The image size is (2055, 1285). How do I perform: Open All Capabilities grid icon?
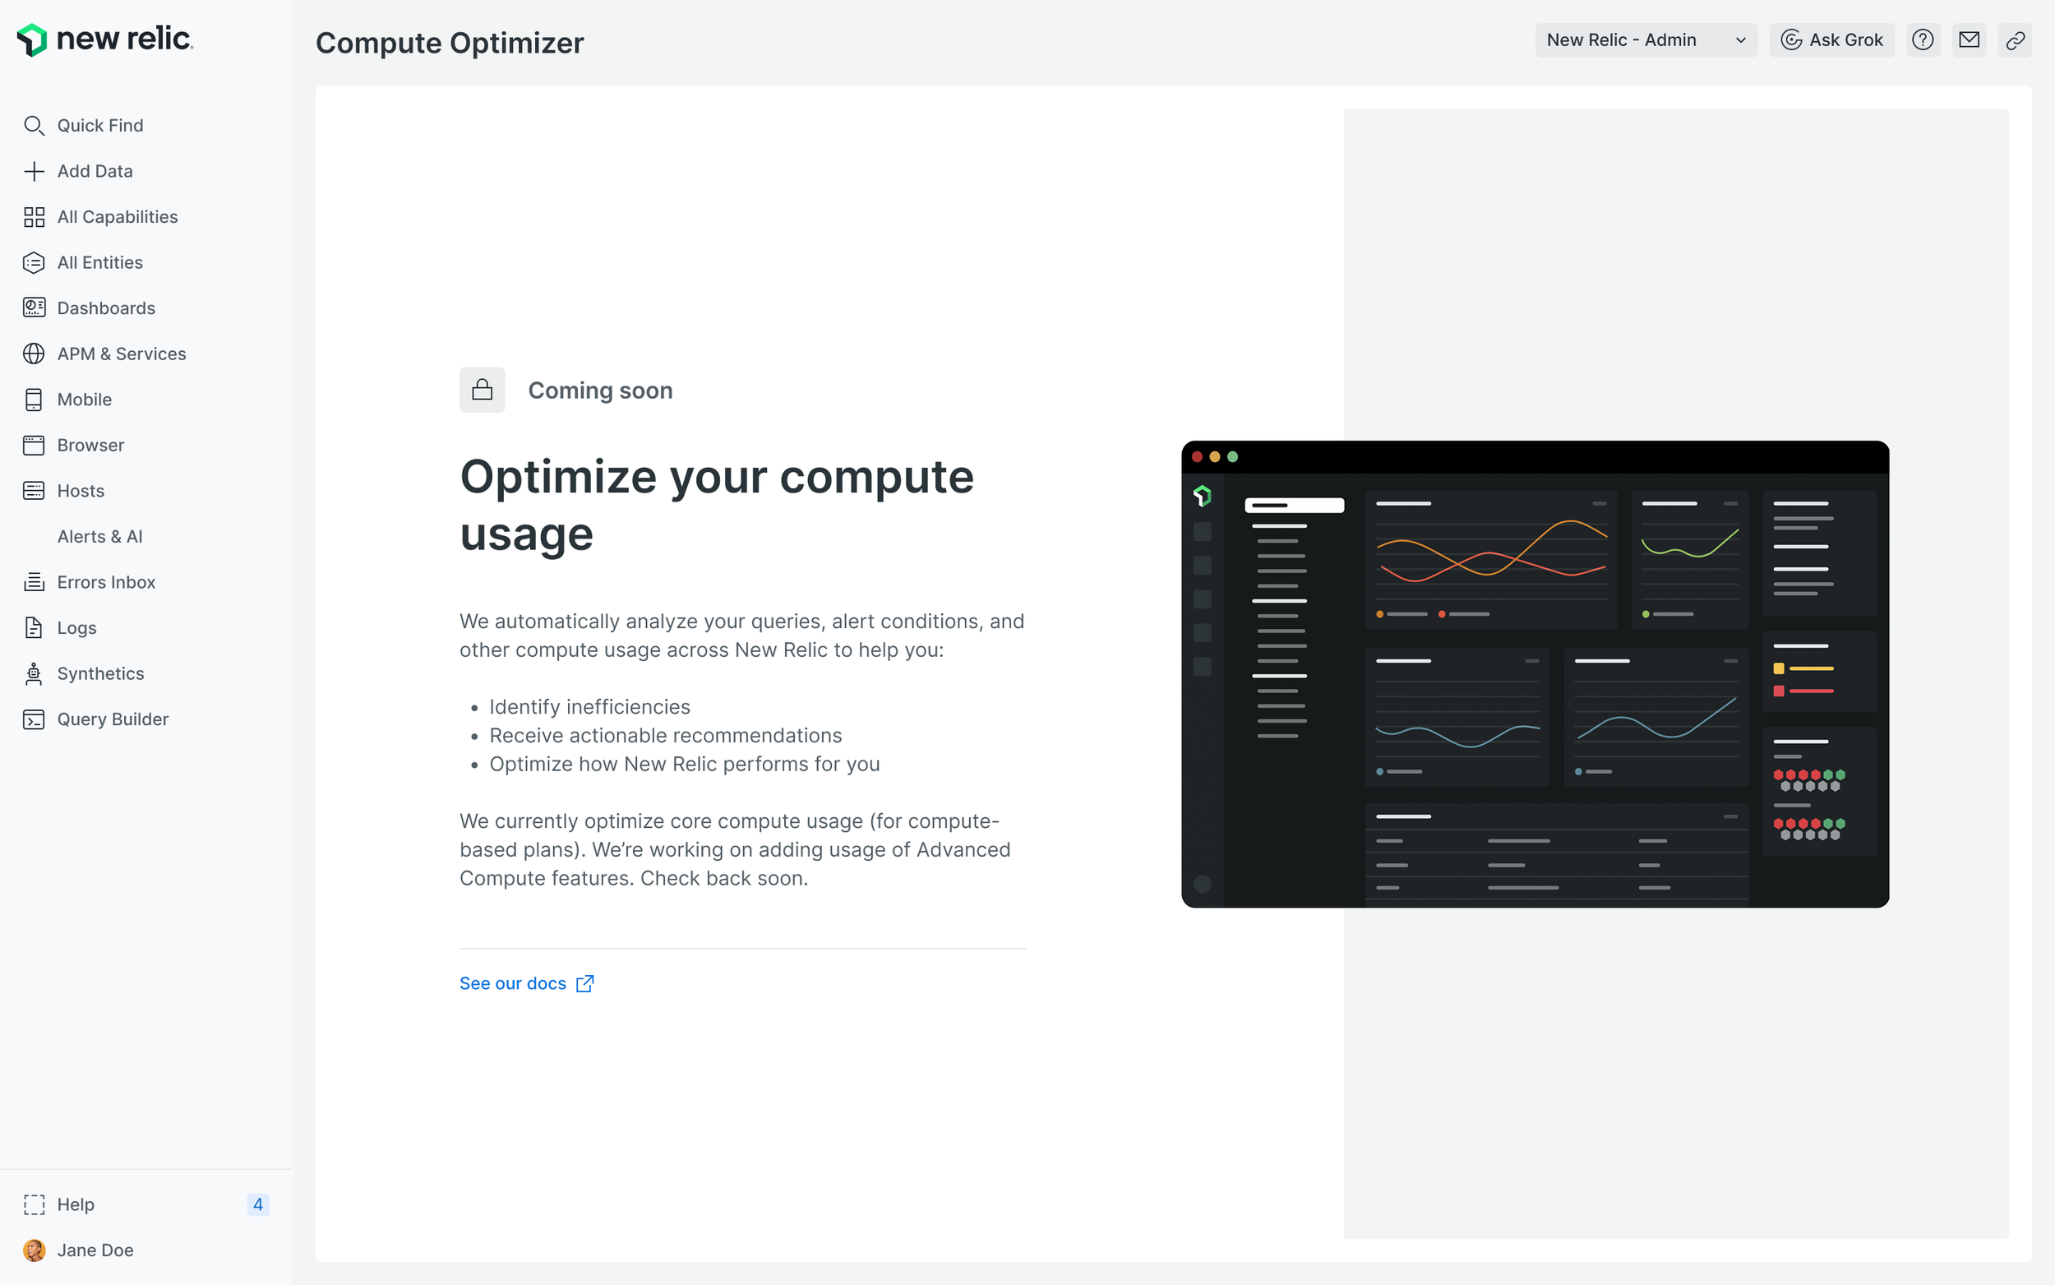click(34, 218)
